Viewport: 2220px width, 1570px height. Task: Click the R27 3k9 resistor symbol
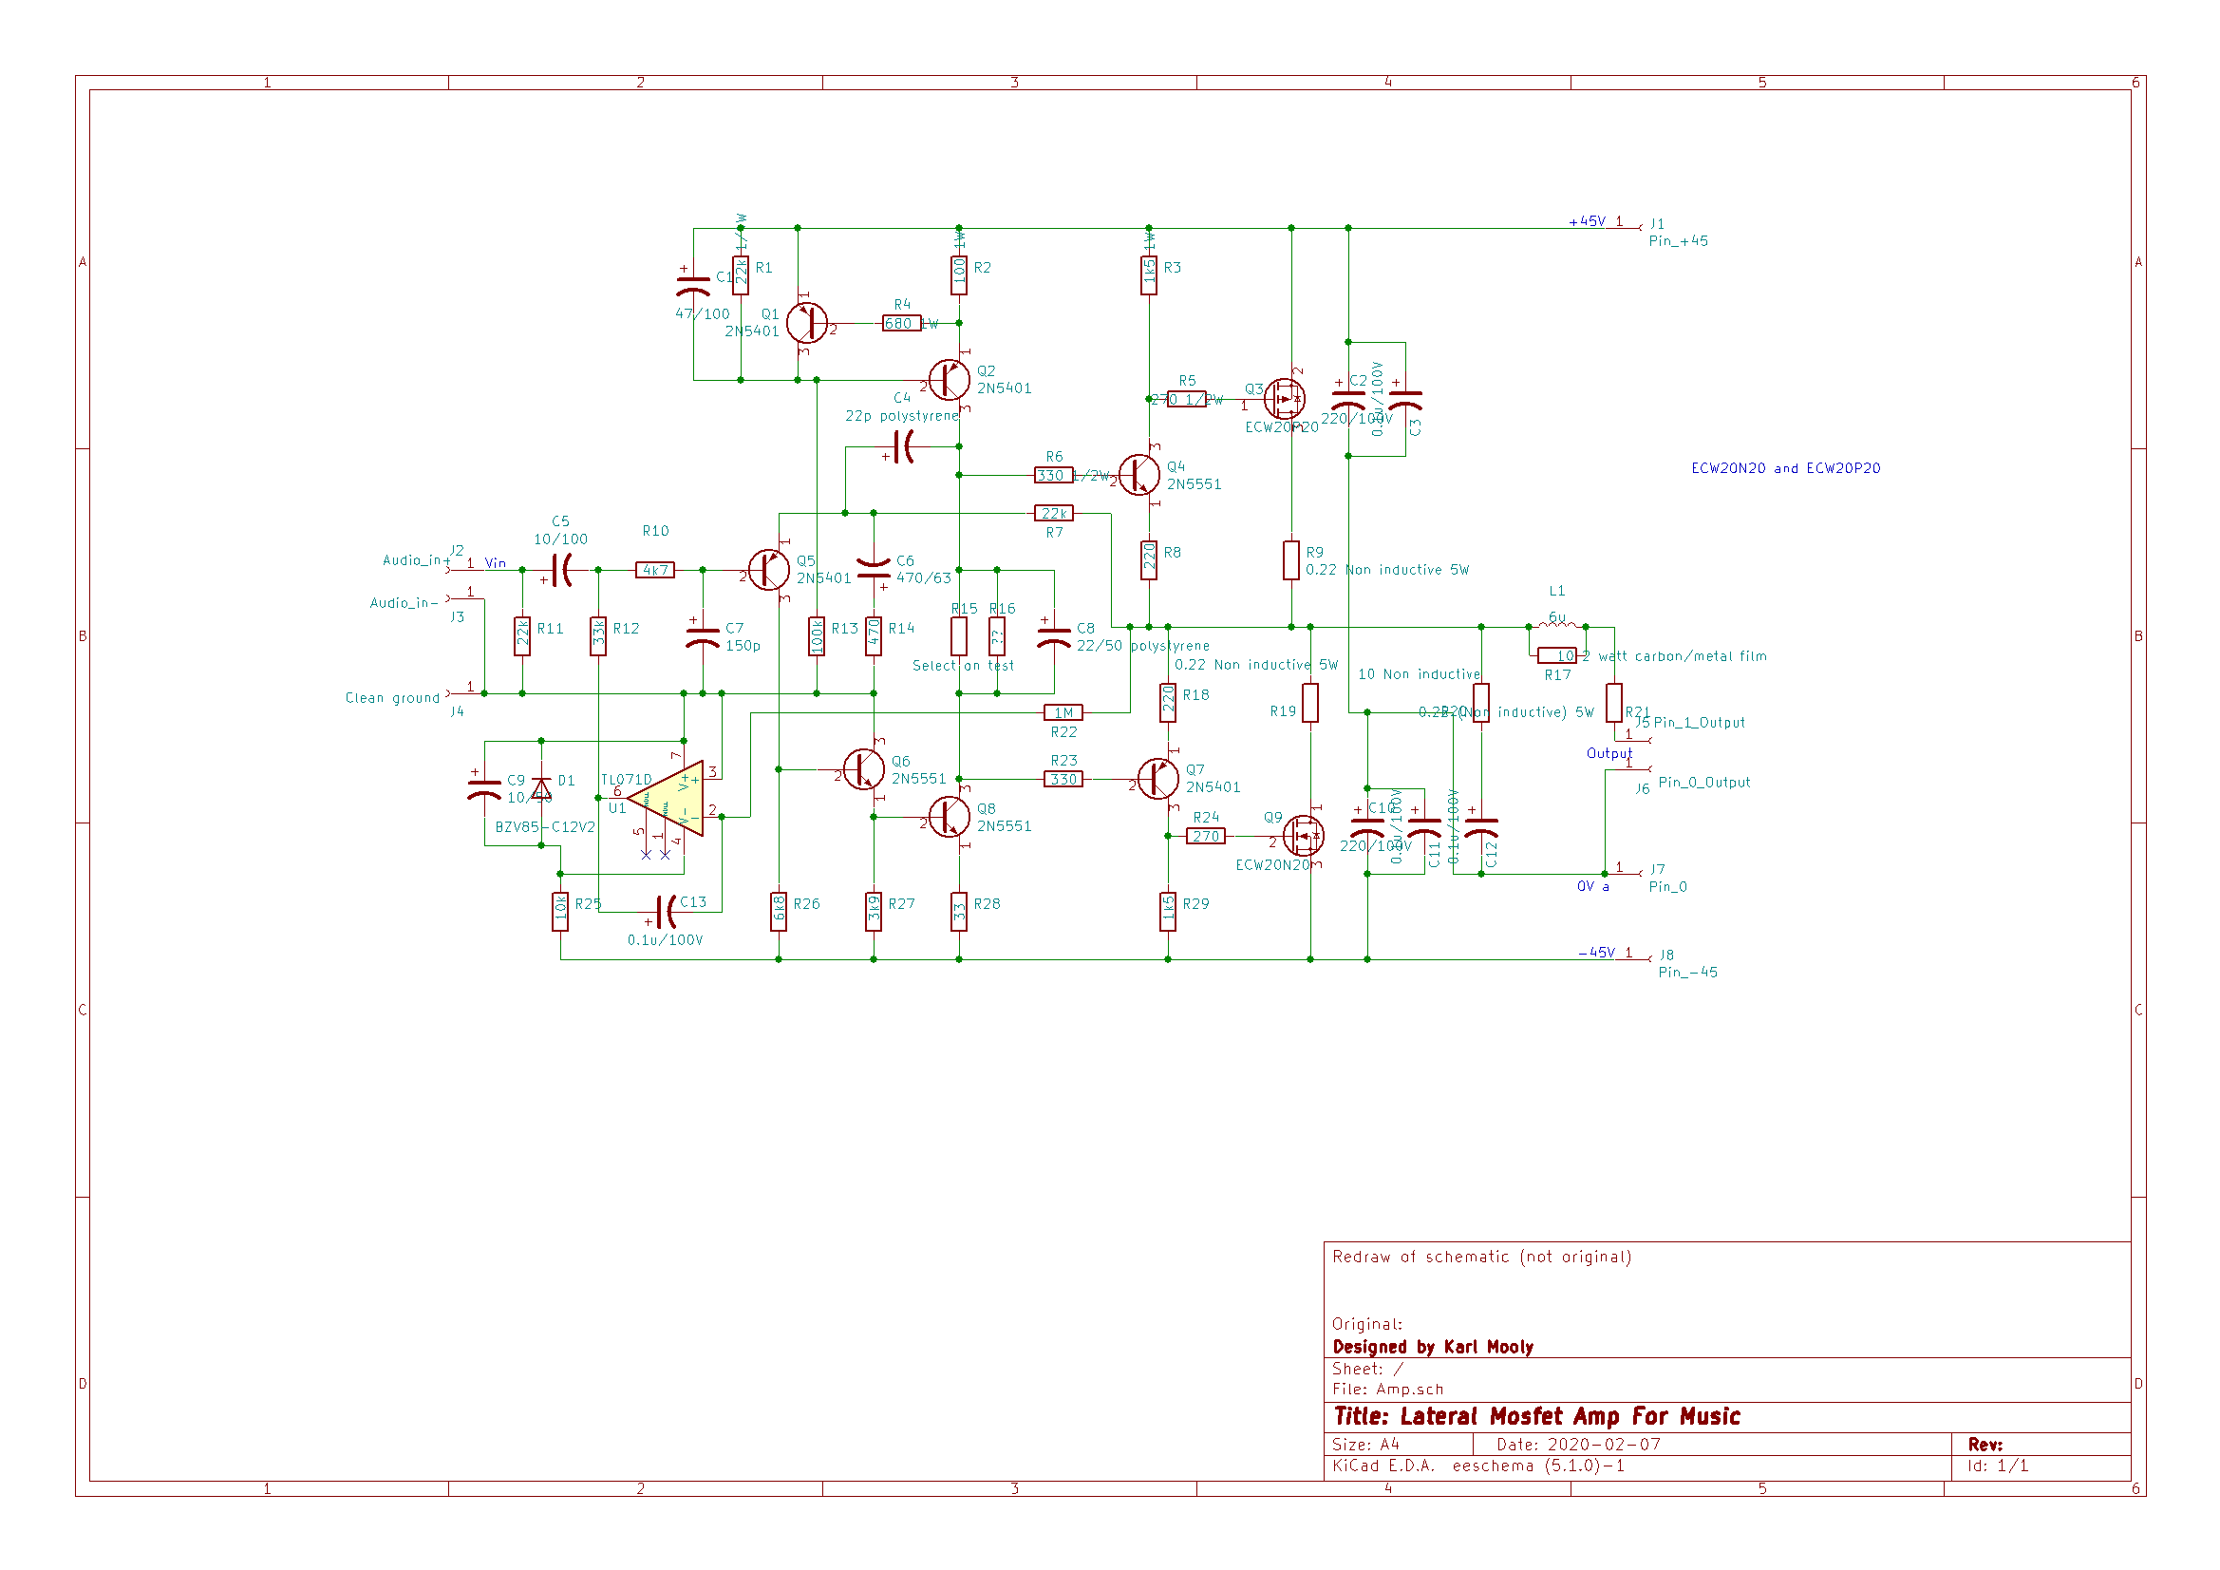coord(875,912)
